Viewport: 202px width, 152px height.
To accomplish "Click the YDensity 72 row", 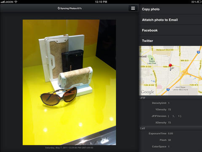I will coord(170,109).
